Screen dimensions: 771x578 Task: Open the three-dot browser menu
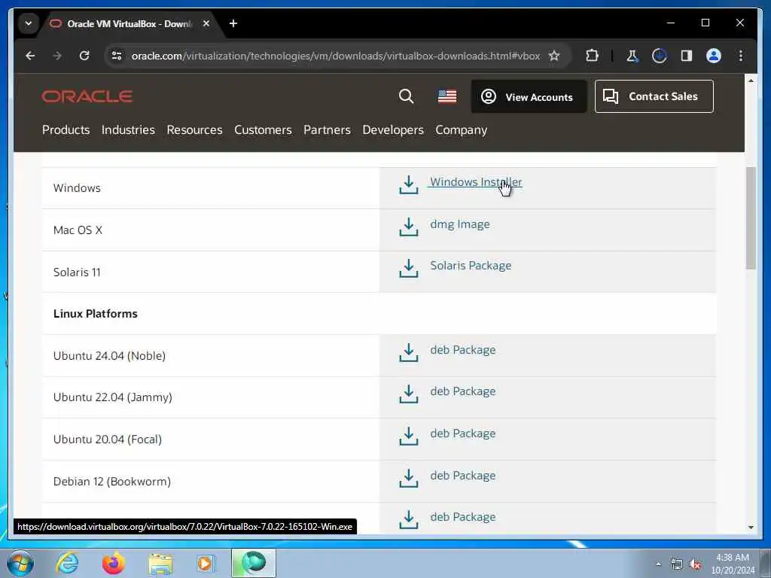pyautogui.click(x=741, y=56)
